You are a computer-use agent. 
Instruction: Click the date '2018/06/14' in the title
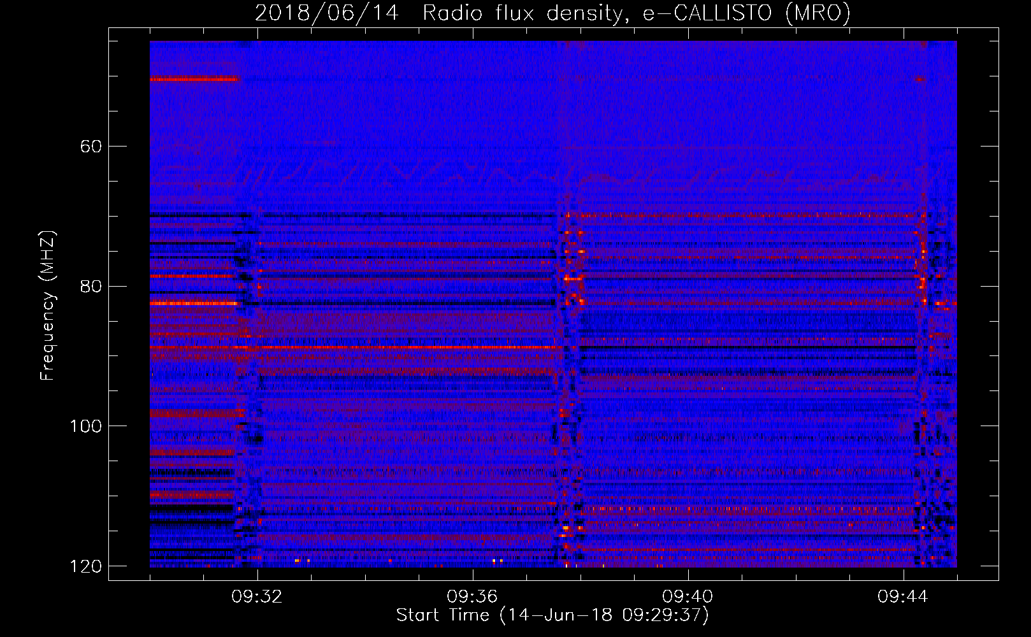[327, 13]
